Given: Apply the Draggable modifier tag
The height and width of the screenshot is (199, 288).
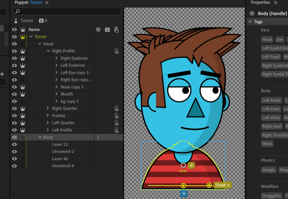Looking at the screenshot, I should click(271, 196).
